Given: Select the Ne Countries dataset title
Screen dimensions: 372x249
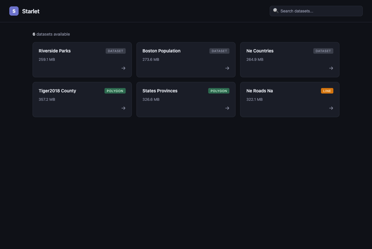Looking at the screenshot, I should (x=260, y=51).
